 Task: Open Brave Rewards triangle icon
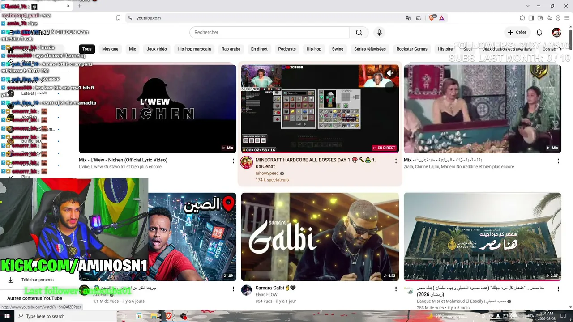[x=441, y=18]
